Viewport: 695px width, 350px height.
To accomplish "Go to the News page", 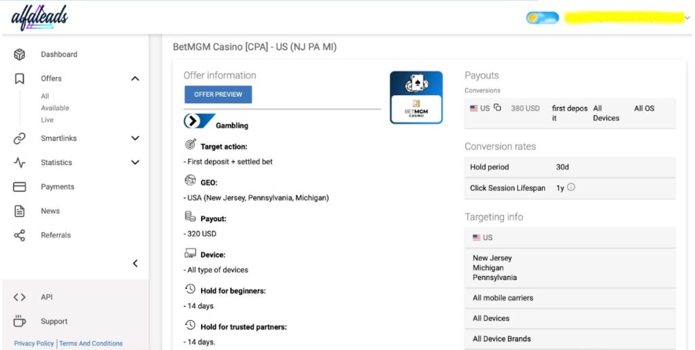I will [x=50, y=211].
